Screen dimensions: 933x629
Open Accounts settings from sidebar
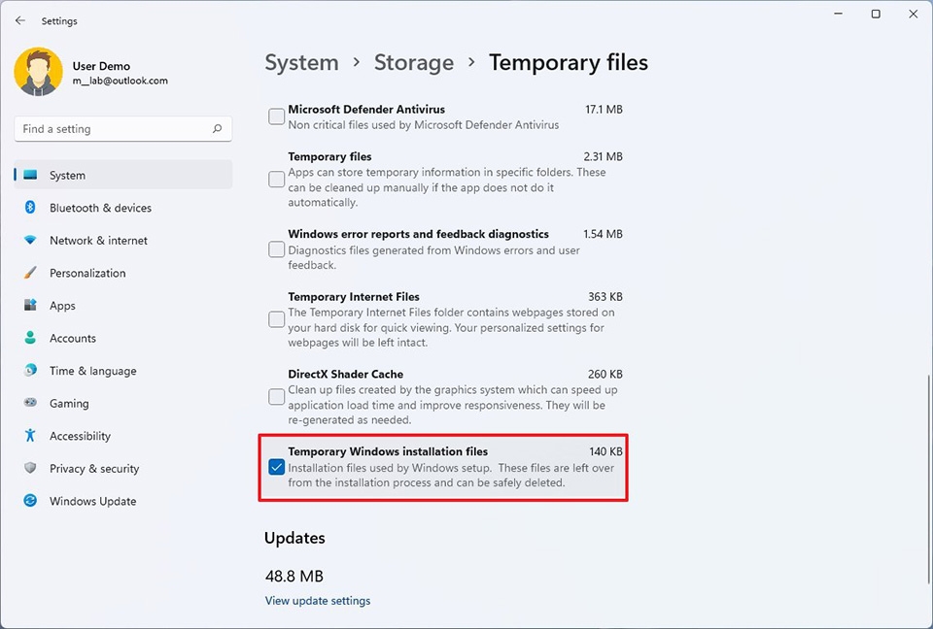click(74, 338)
